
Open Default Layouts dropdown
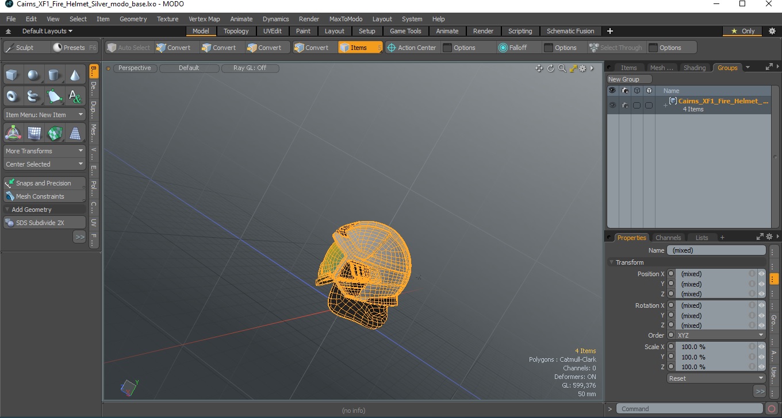pos(47,31)
